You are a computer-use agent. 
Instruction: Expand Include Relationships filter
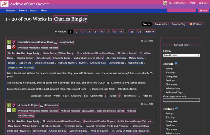click(173, 89)
